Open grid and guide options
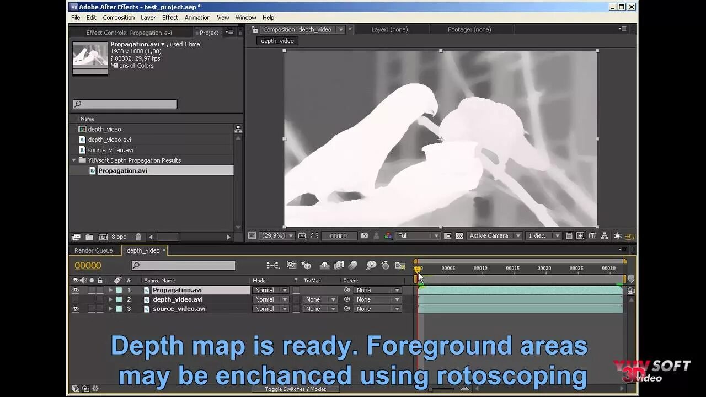The image size is (706, 397). (x=302, y=235)
